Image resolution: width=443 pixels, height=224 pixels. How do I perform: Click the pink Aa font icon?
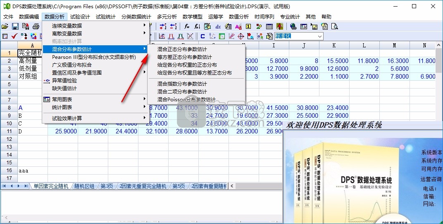click(238, 26)
